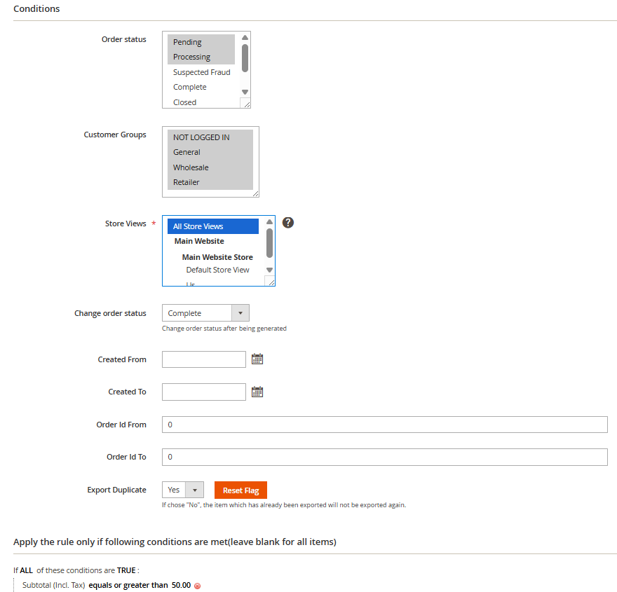
Task: Click the Order Id From field
Action: [x=384, y=425]
